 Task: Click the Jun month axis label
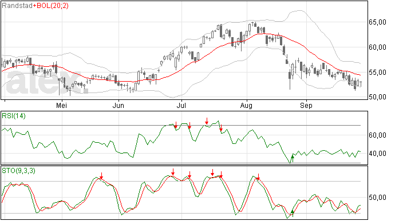[118, 106]
